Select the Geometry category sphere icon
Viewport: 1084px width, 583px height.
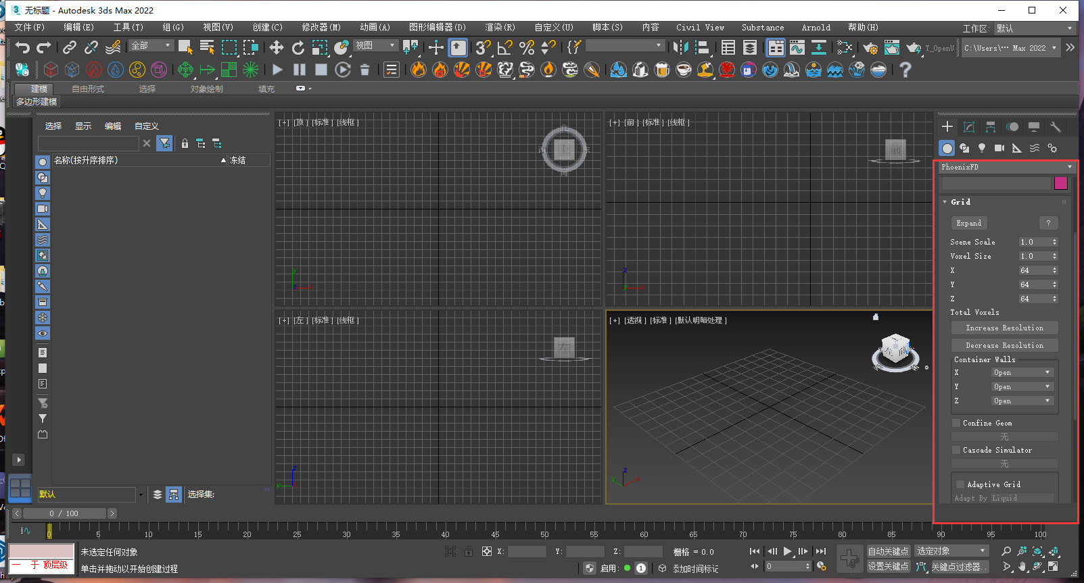[947, 148]
